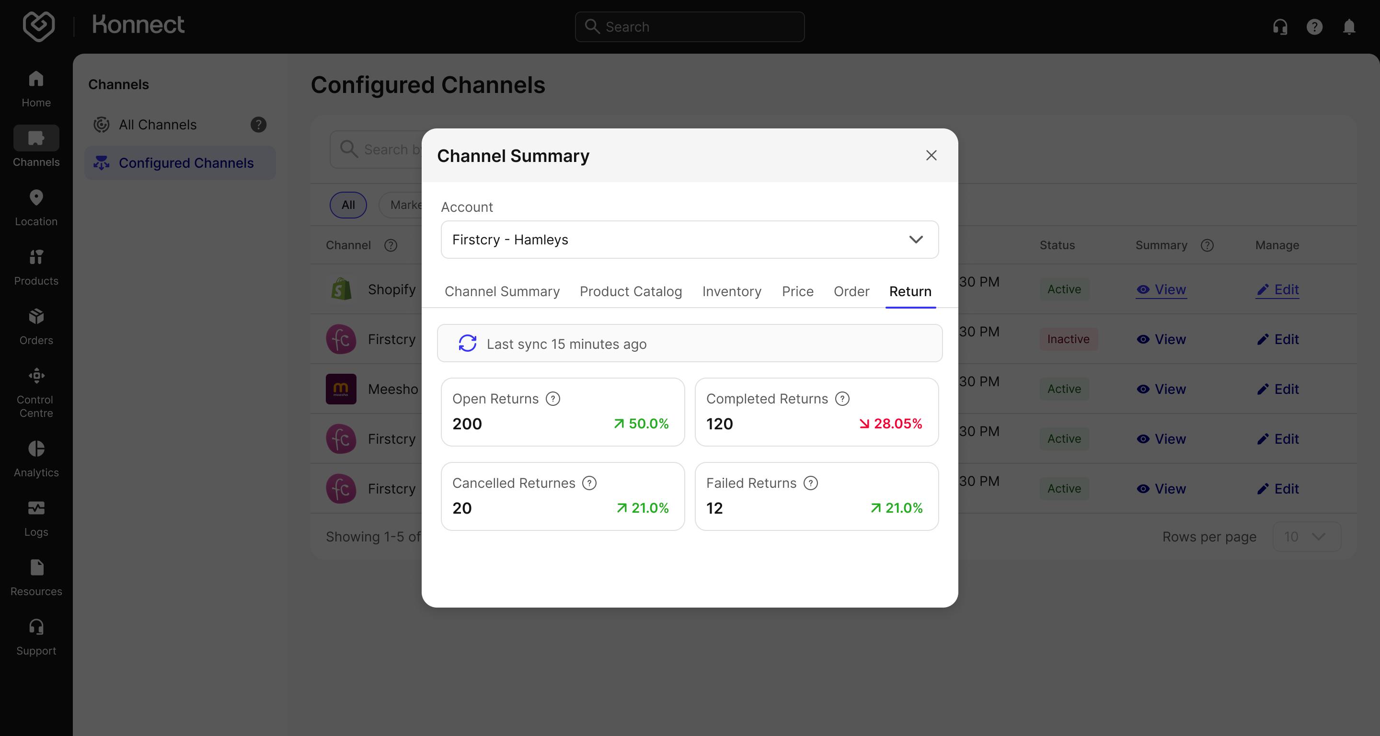
Task: Open Support in the sidebar
Action: coord(36,637)
